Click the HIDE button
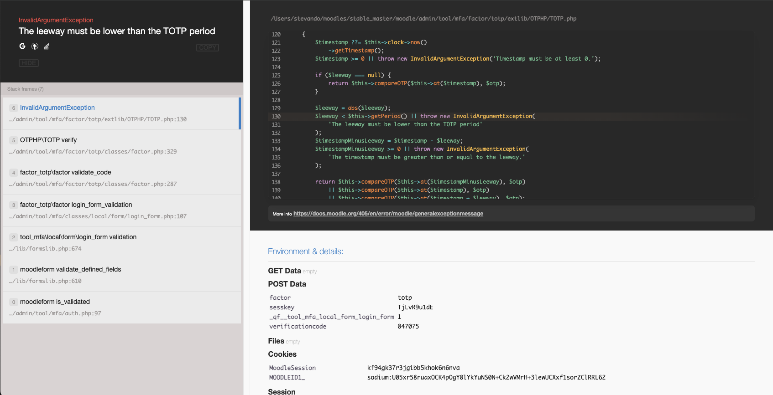The height and width of the screenshot is (395, 773). 29,63
